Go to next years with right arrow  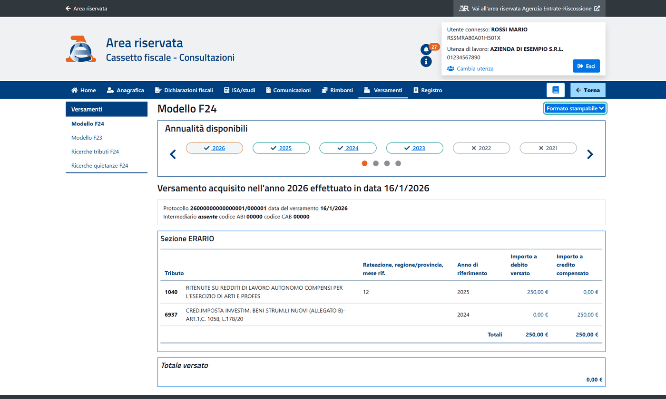(590, 154)
